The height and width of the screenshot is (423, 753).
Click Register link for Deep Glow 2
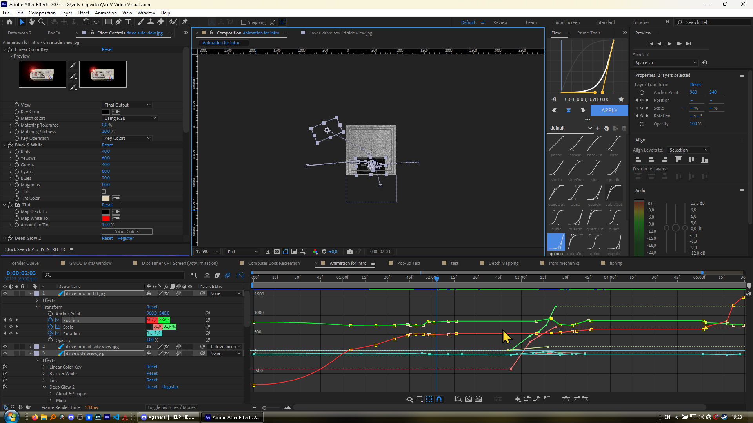tap(125, 238)
